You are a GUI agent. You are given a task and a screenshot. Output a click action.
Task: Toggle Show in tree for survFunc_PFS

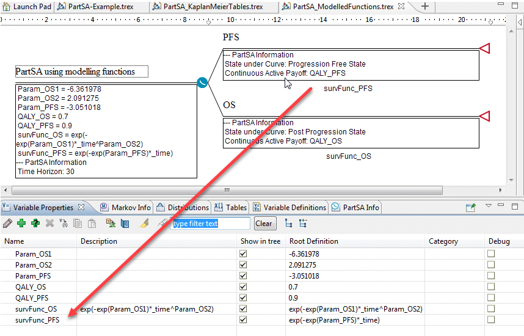point(244,320)
